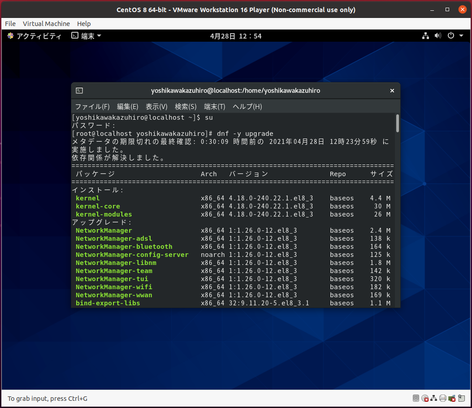This screenshot has width=472, height=408.
Task: Click the disconnected CD/DVD drive icon
Action: (425, 398)
